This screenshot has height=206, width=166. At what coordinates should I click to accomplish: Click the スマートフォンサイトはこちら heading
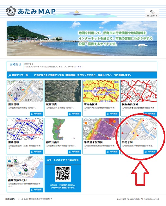tap(63, 160)
